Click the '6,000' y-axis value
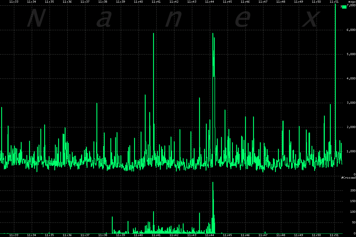Screen dimensions: 356x237 coord(351,30)
